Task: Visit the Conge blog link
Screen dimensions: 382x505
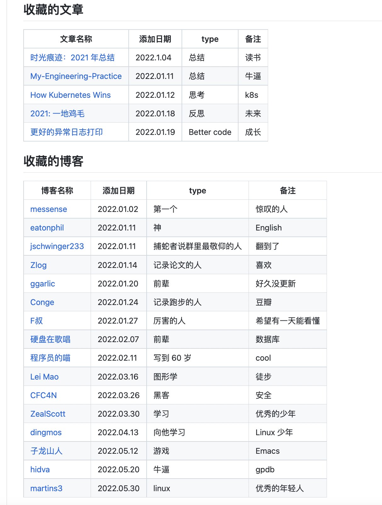Action: tap(42, 302)
